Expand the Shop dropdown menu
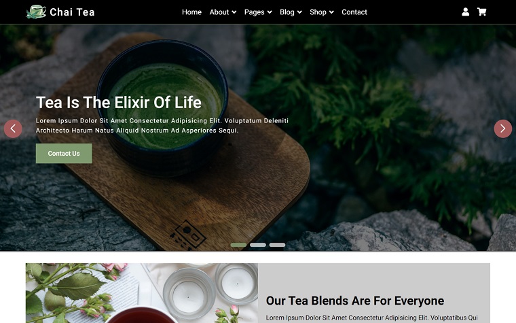The height and width of the screenshot is (323, 516). [322, 12]
